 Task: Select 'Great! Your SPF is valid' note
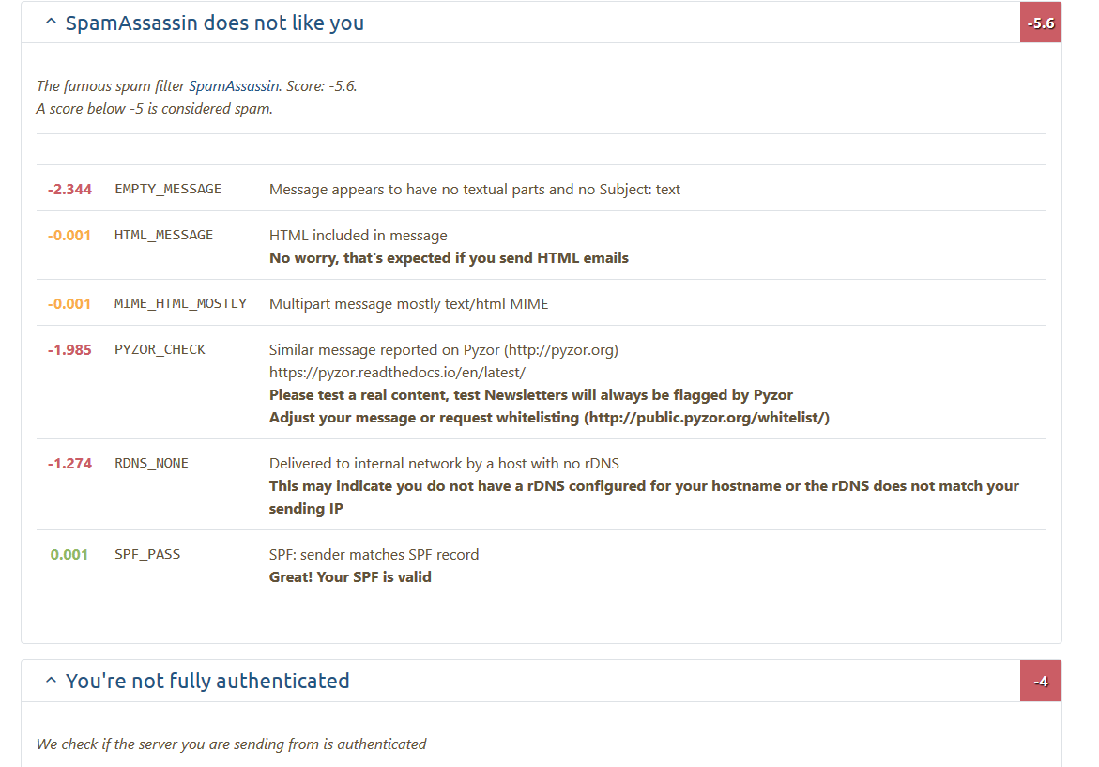tap(350, 577)
